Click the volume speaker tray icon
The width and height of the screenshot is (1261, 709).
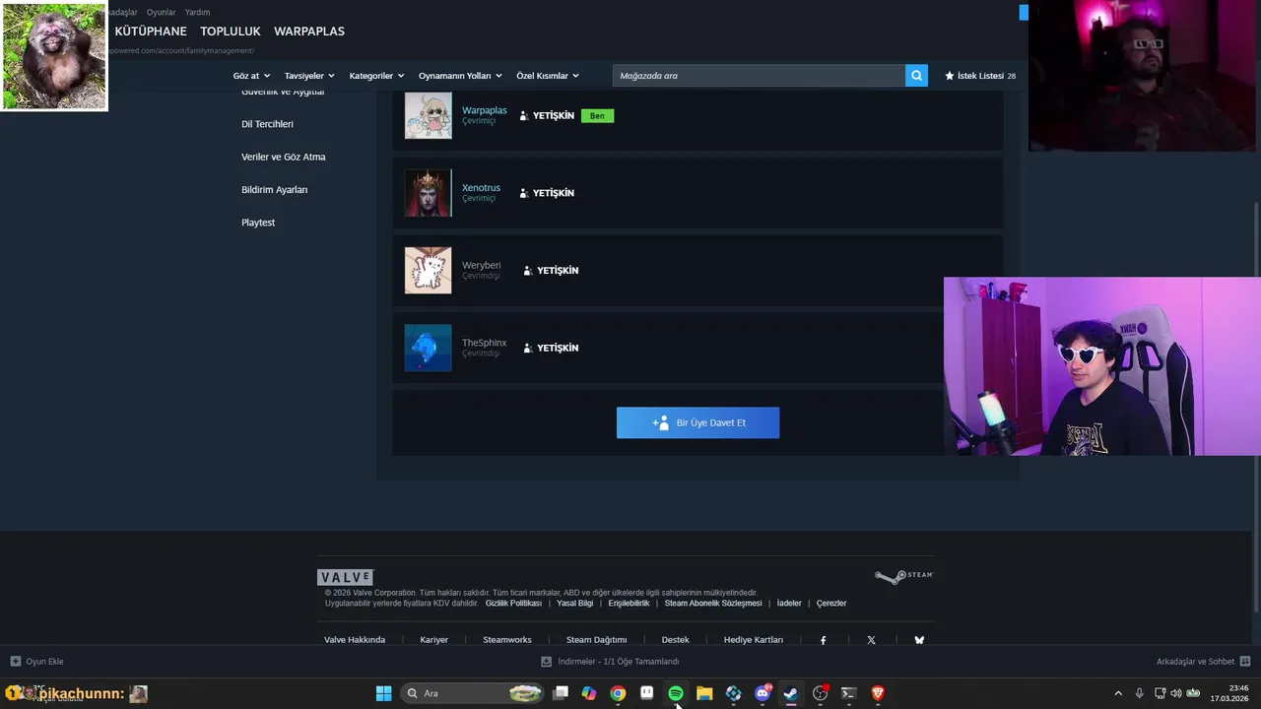click(1175, 693)
